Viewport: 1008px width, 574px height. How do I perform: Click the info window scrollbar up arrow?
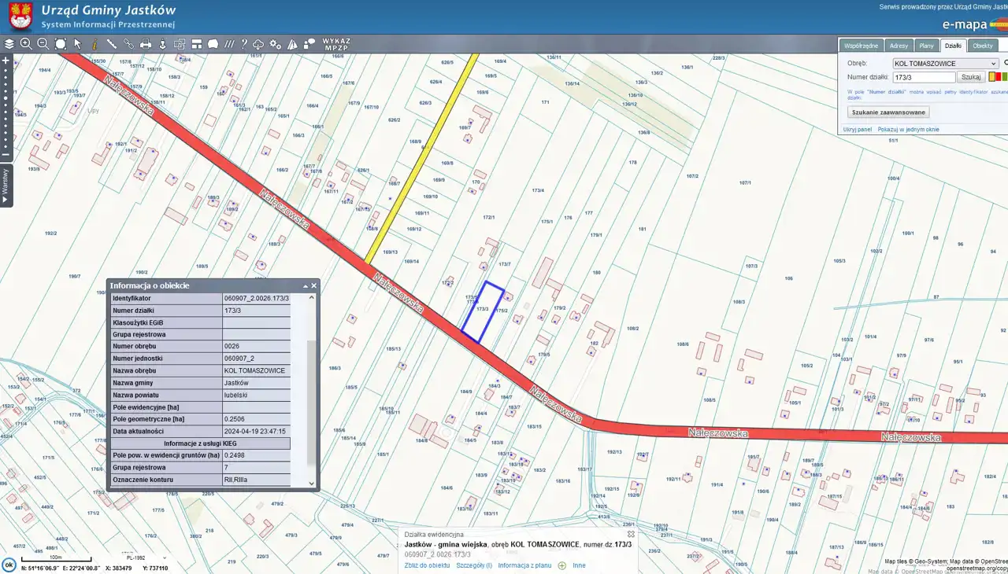click(311, 297)
